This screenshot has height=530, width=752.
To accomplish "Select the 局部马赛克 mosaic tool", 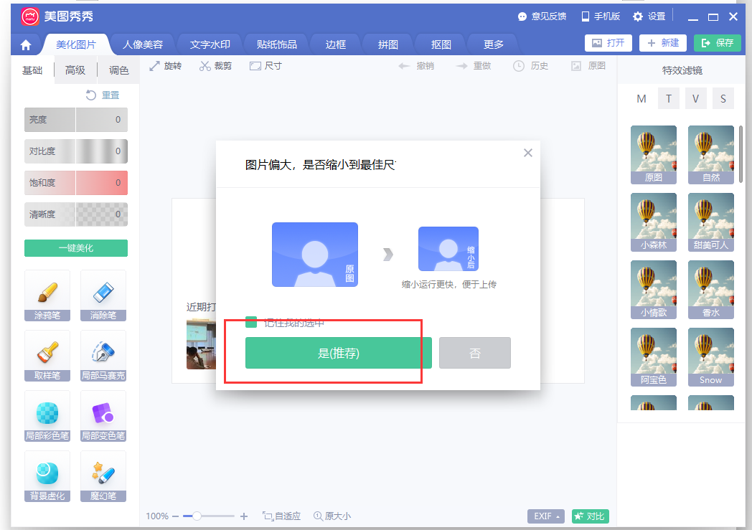I will click(x=103, y=355).
